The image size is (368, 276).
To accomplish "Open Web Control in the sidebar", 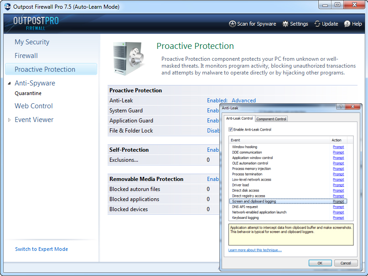I will (x=34, y=106).
